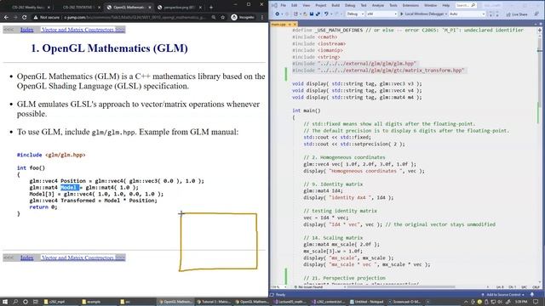Follow the bottom Index link
545x306 pixels.
[x=26, y=258]
